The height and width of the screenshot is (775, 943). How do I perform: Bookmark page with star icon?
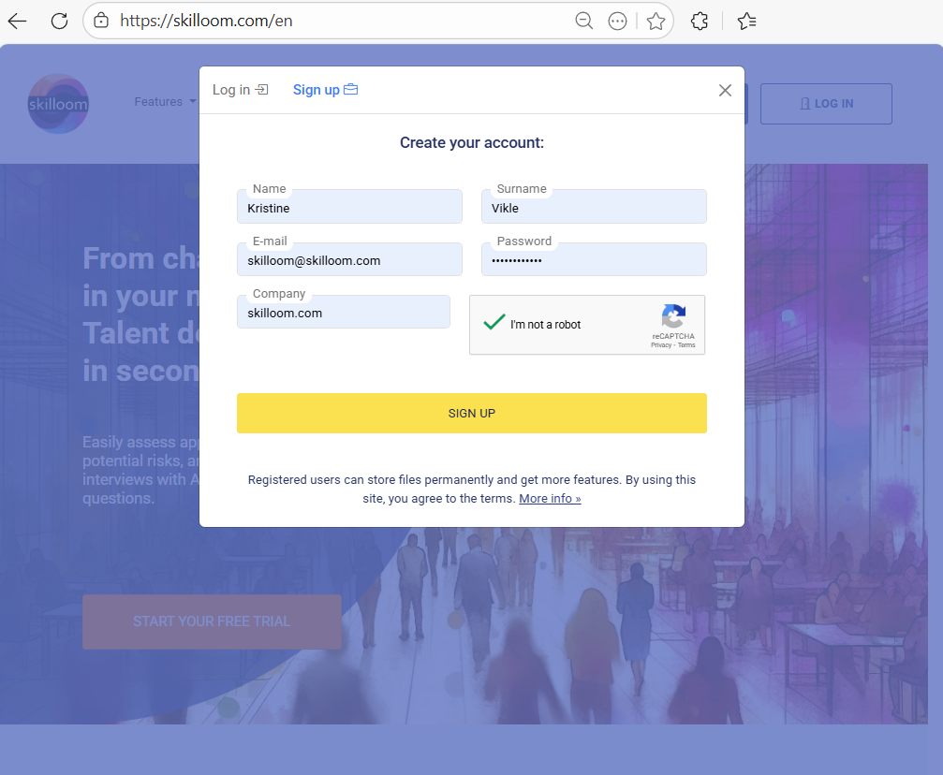[656, 21]
